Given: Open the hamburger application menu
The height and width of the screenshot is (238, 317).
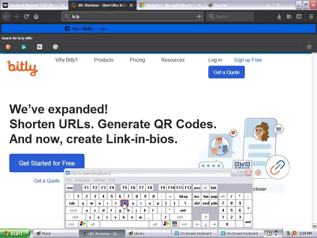Looking at the screenshot, I should pyautogui.click(x=311, y=16).
